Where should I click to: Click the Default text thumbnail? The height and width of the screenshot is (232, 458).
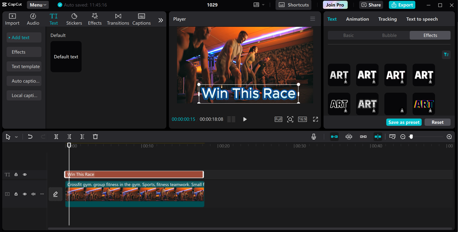pos(66,57)
